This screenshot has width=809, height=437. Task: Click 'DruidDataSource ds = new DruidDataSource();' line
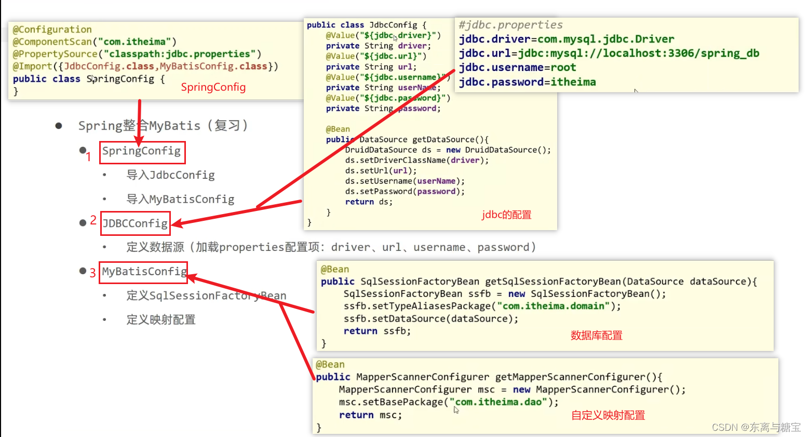(448, 150)
